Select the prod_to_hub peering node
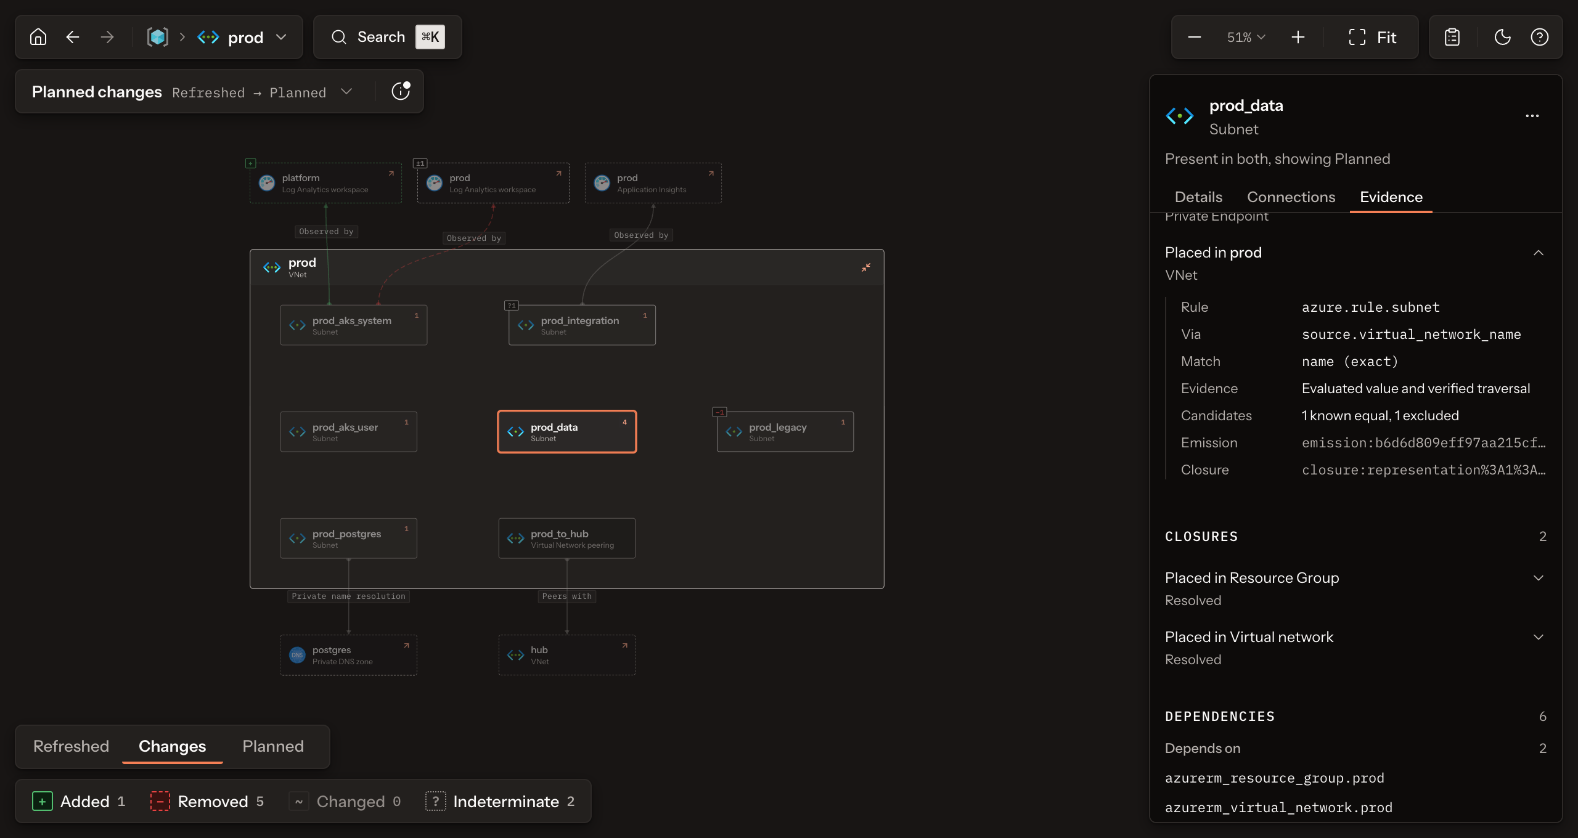The width and height of the screenshot is (1578, 838). pyautogui.click(x=567, y=538)
